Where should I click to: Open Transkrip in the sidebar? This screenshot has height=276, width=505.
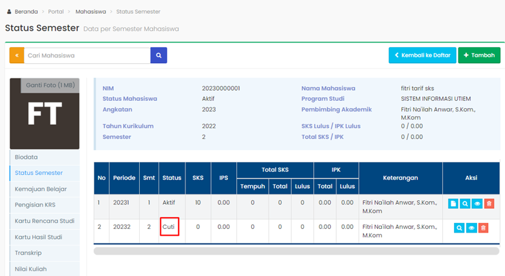coord(28,253)
